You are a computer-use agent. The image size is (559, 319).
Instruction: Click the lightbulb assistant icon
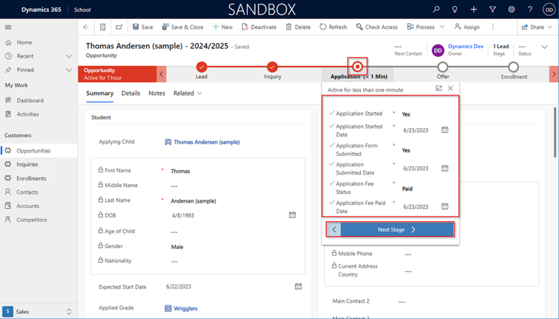click(x=454, y=9)
